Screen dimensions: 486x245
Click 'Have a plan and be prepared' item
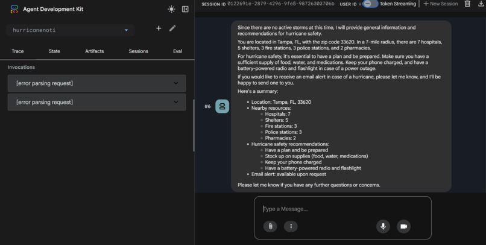tap(296, 150)
